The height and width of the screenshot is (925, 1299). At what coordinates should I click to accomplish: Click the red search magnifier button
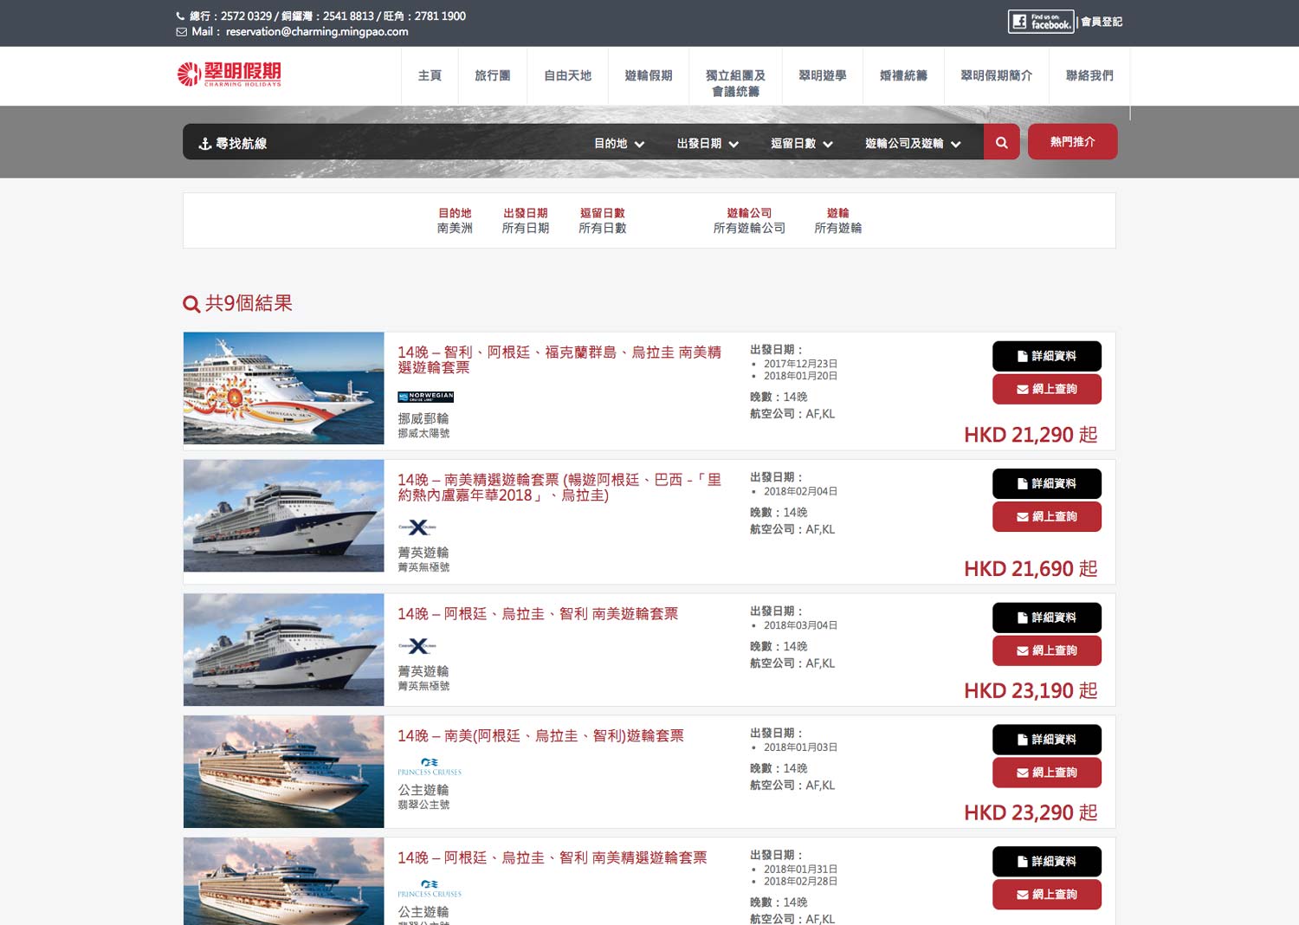point(1001,142)
